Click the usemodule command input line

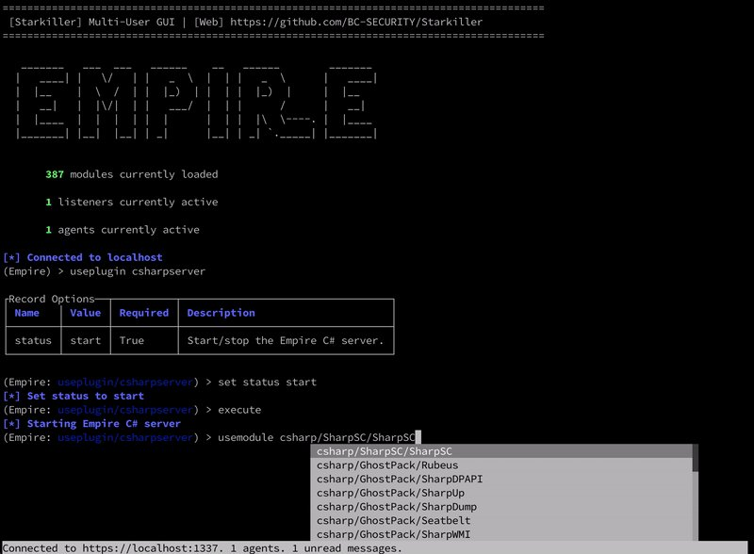(x=211, y=437)
